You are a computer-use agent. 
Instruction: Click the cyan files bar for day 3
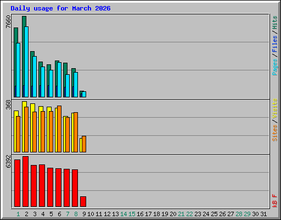point(35,76)
